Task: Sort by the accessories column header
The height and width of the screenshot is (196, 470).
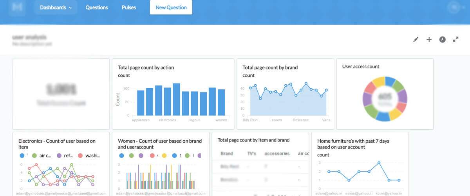Action: [x=277, y=154]
